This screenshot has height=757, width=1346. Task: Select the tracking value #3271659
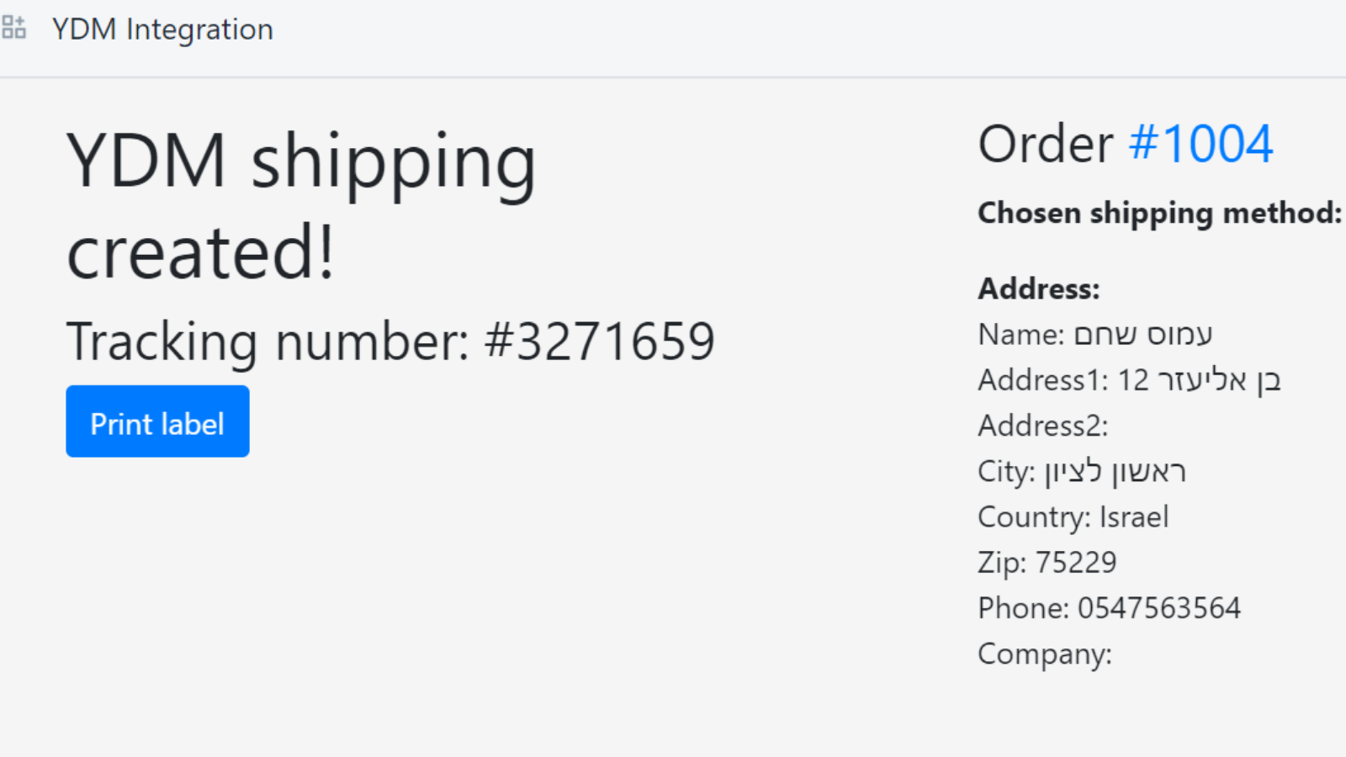coord(600,341)
